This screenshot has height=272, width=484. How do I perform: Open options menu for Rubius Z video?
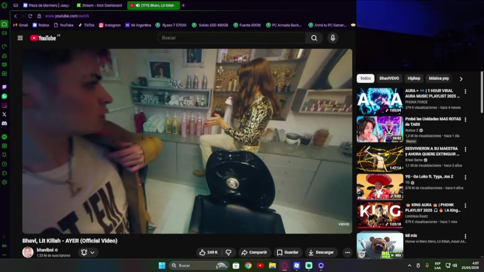point(465,120)
